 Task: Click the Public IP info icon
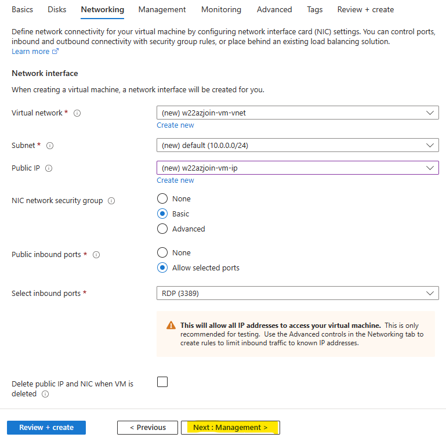pyautogui.click(x=49, y=168)
